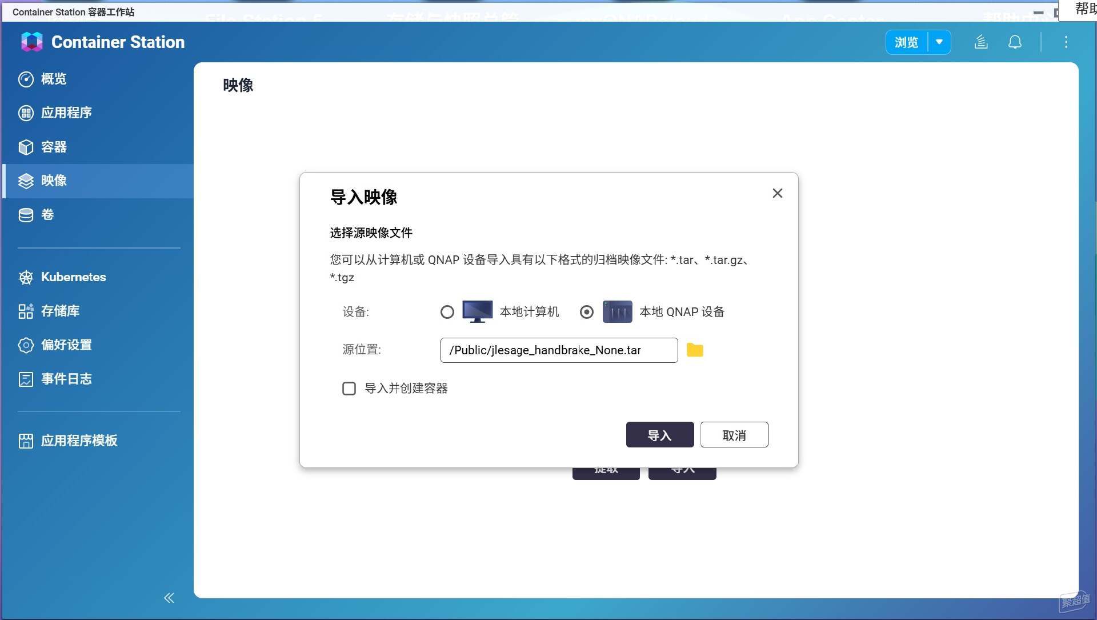
Task: Click the local computer monitor icon
Action: click(477, 311)
